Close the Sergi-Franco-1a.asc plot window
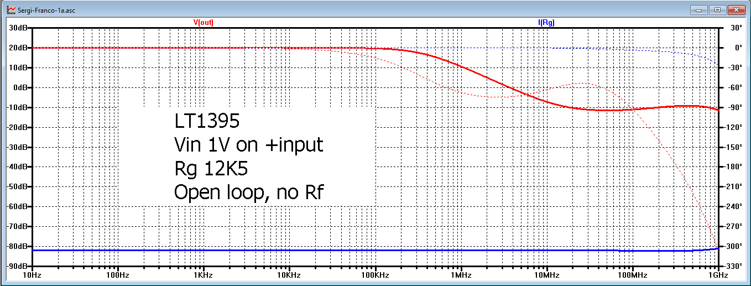 click(736, 9)
